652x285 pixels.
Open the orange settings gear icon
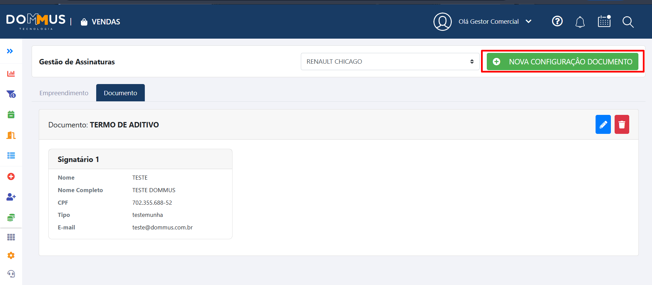point(11,256)
